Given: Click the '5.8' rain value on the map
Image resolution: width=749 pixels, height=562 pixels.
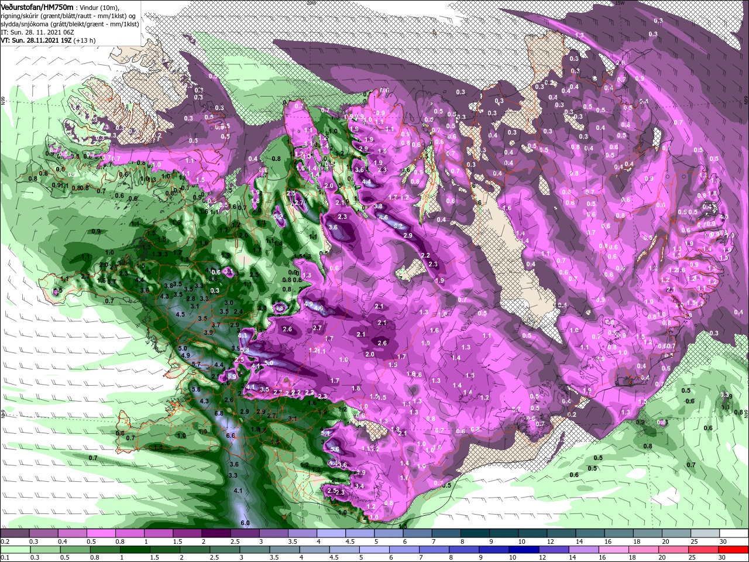Looking at the screenshot, I should [196, 389].
